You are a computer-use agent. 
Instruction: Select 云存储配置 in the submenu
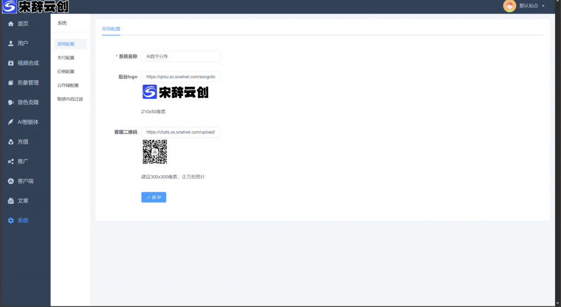point(68,86)
